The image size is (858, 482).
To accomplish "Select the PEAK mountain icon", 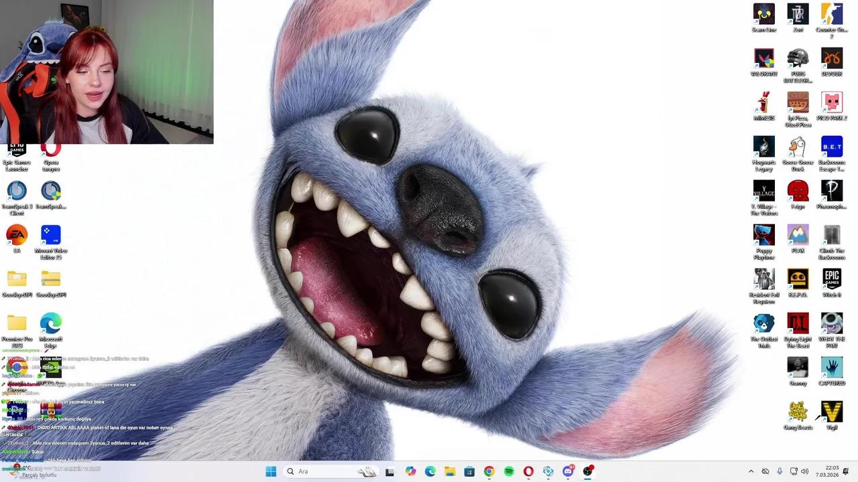I will [798, 239].
